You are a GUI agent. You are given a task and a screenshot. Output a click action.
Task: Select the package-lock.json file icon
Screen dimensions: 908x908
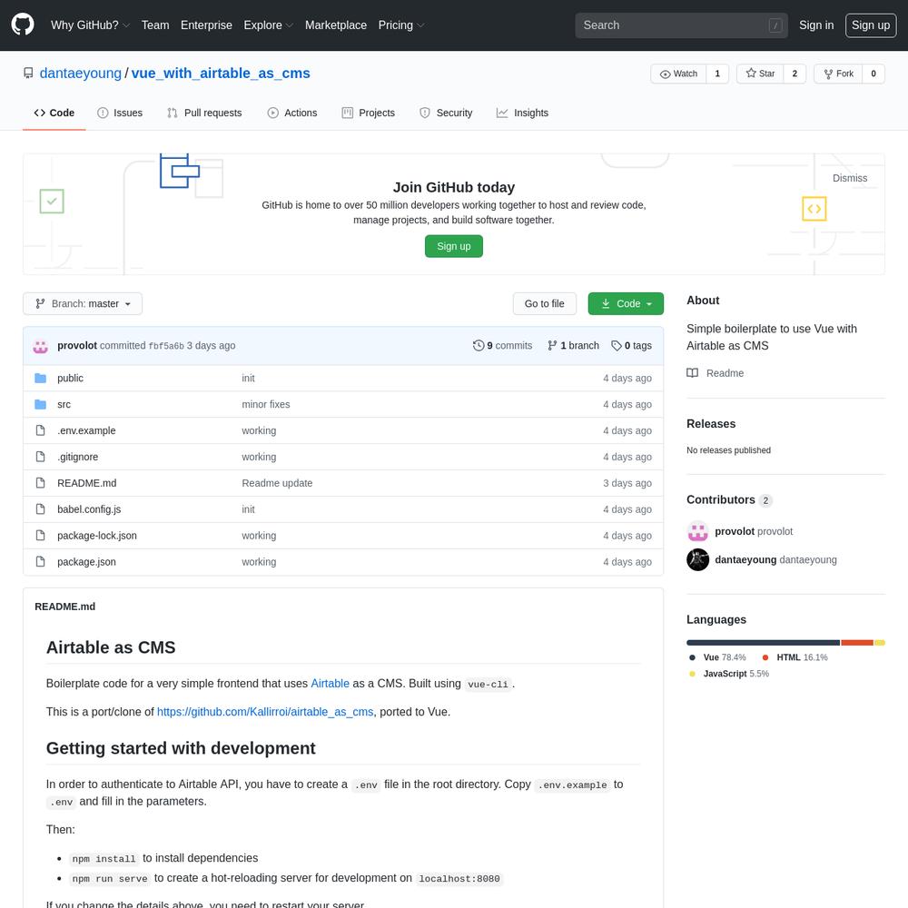[x=40, y=535]
